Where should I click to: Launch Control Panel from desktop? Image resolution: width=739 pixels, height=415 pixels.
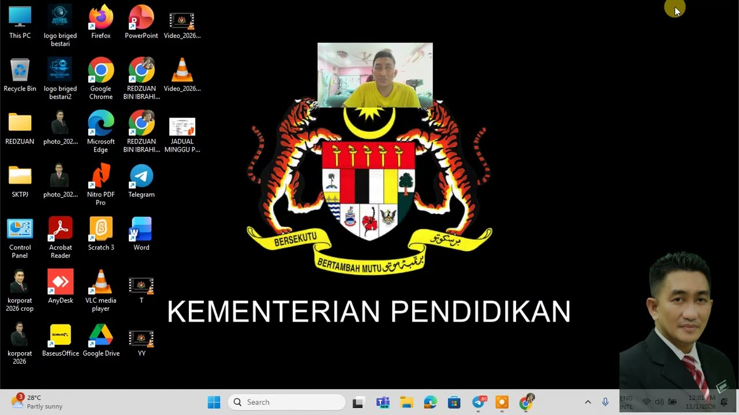tap(20, 238)
